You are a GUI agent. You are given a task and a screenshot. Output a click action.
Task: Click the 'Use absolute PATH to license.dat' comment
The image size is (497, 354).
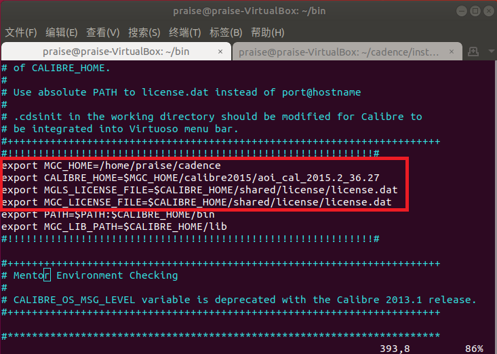click(x=181, y=92)
